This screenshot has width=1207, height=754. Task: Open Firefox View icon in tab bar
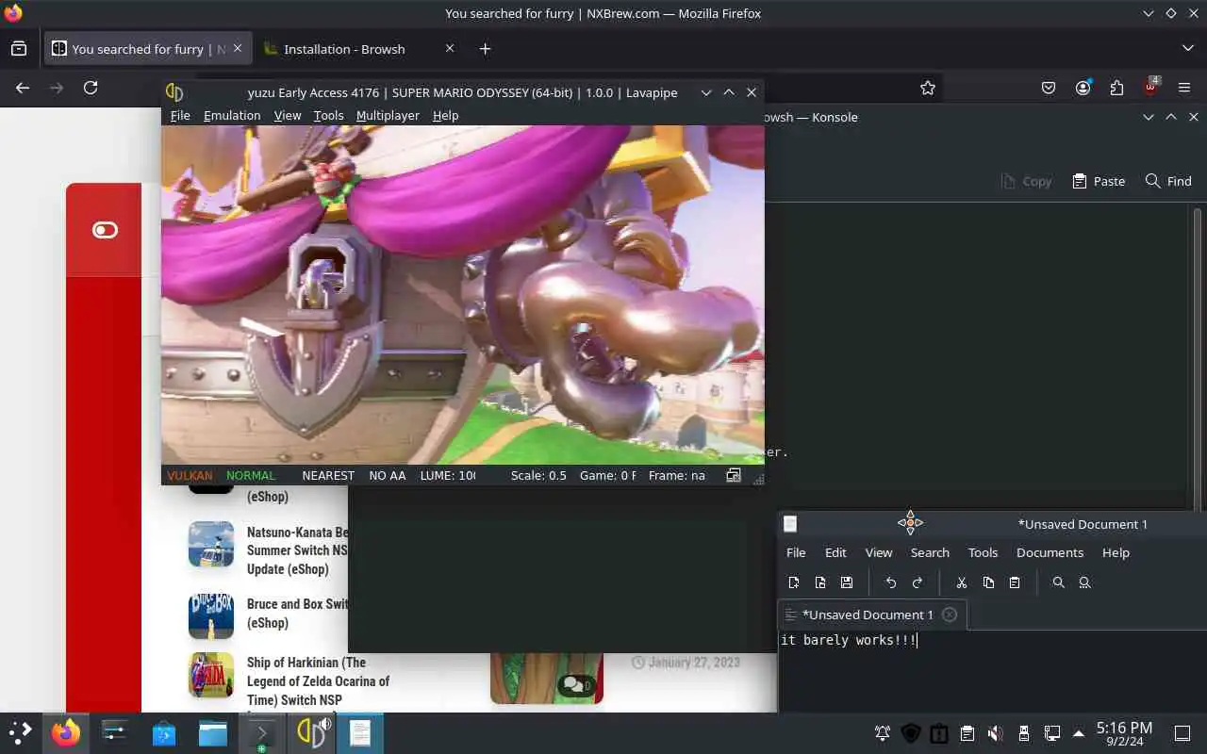19,48
